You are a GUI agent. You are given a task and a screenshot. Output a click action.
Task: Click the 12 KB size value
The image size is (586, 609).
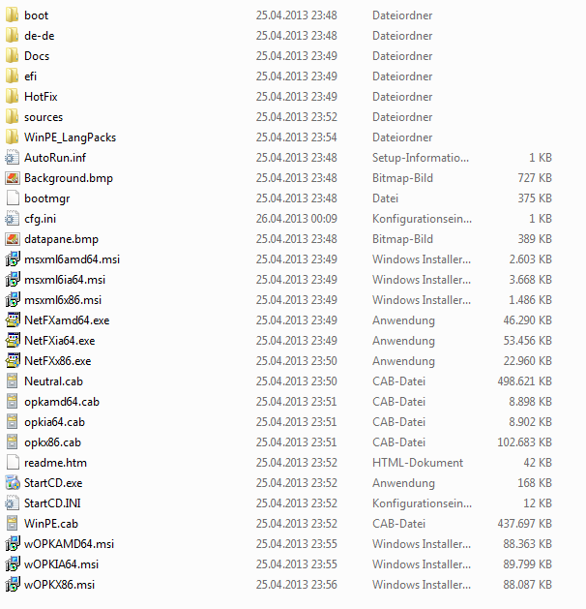coord(538,502)
